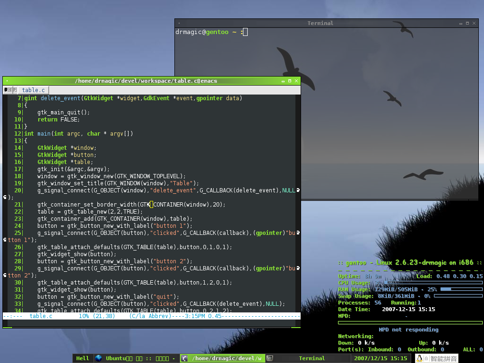Click the tab bar home up/down icon in Emacs
484x363 pixels.
pyautogui.click(x=6, y=90)
